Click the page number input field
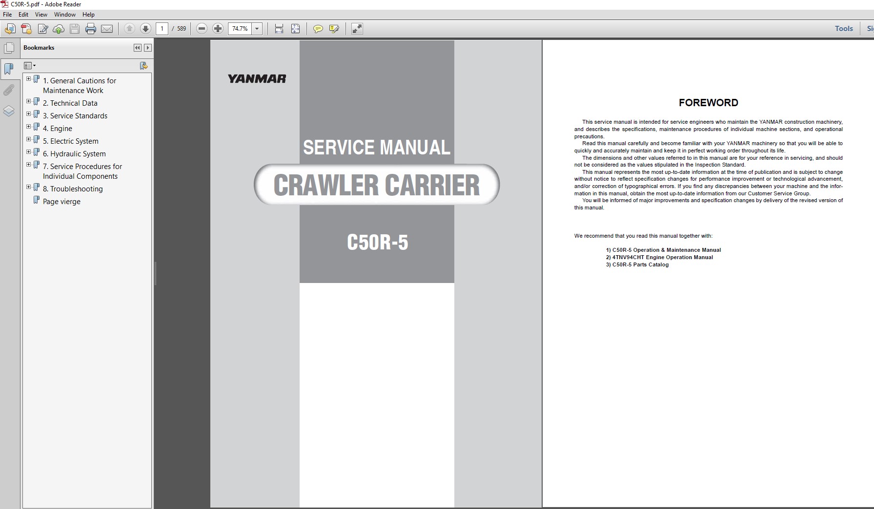 click(x=162, y=29)
